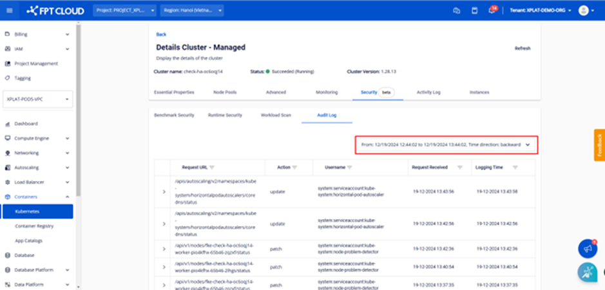Click the announcement megaphone floating button

point(586,248)
